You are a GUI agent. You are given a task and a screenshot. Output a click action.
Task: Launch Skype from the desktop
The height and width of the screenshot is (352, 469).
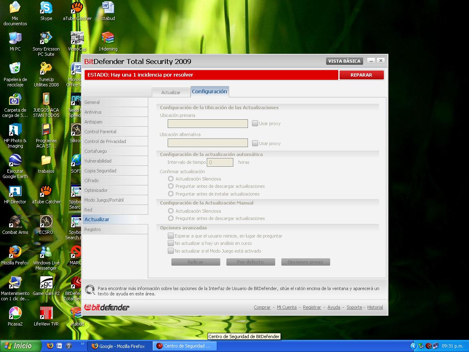click(x=46, y=11)
